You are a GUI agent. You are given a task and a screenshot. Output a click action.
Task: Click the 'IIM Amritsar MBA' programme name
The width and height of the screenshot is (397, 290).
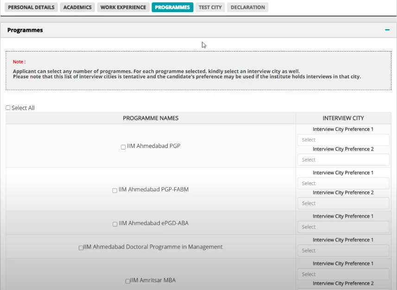[x=153, y=280]
